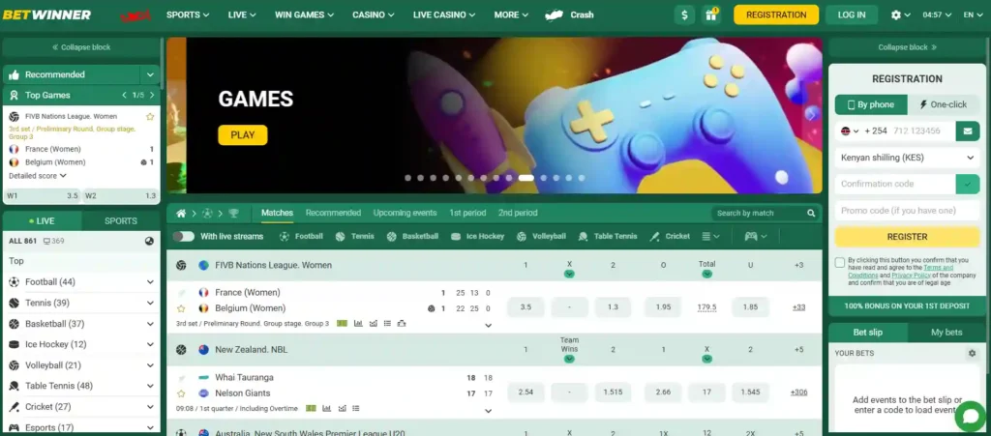This screenshot has width=991, height=436.
Task: Open the country code flag dropdown
Action: point(850,131)
